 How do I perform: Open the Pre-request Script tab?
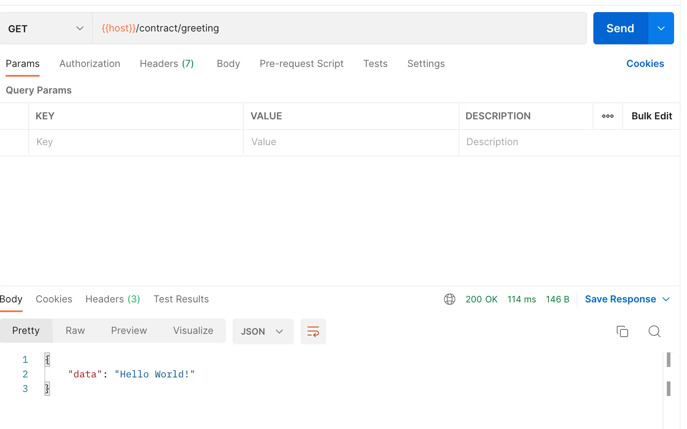302,64
